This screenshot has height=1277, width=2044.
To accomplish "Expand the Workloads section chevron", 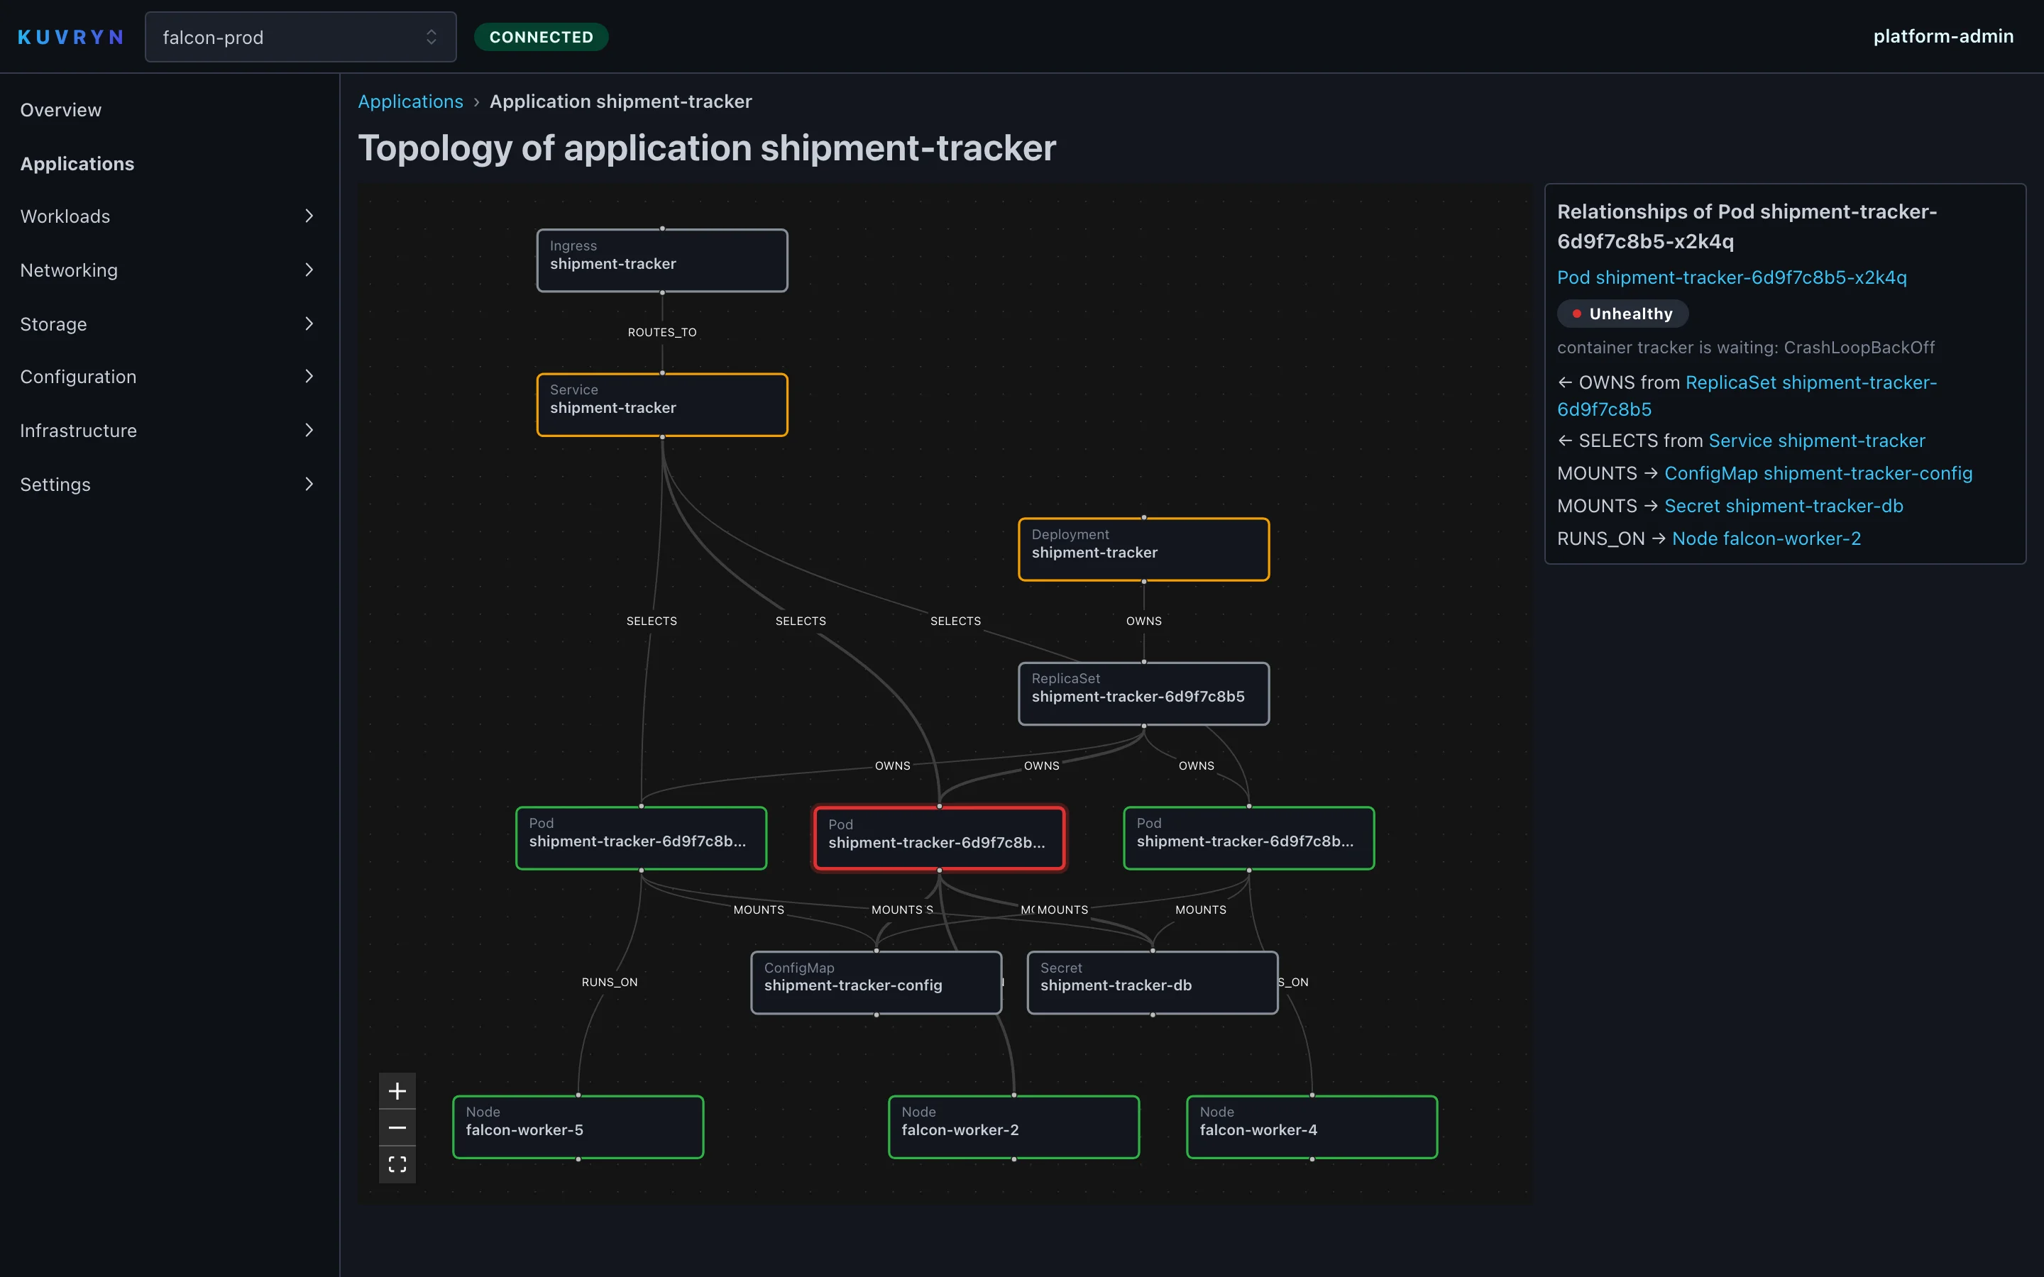I will tap(309, 216).
